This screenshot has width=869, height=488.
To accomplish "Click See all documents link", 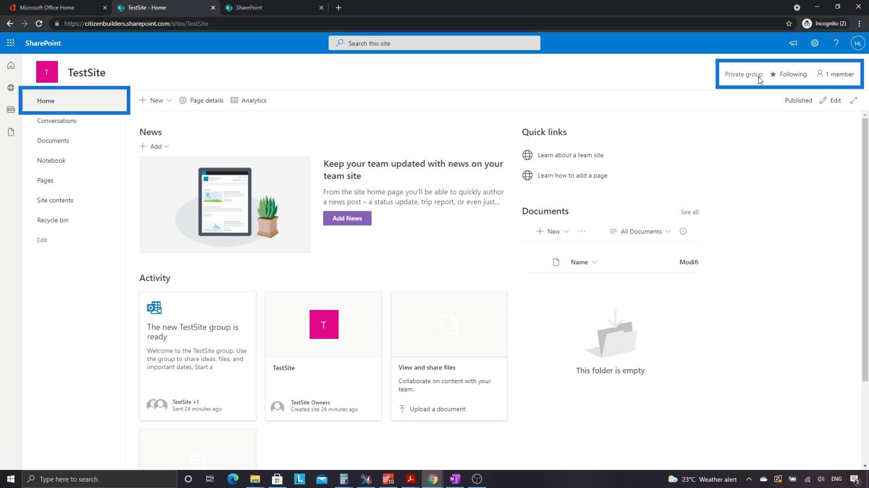I will [690, 212].
